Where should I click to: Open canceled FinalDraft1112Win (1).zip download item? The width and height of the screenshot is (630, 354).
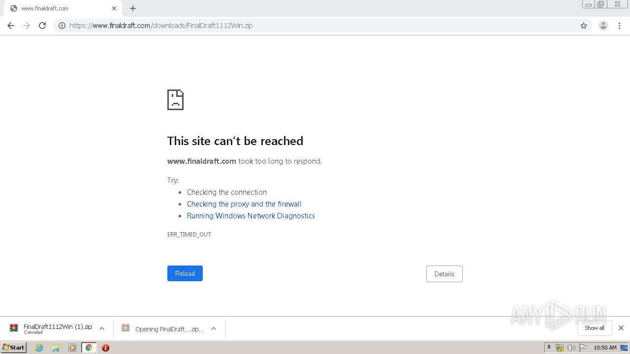[x=52, y=328]
